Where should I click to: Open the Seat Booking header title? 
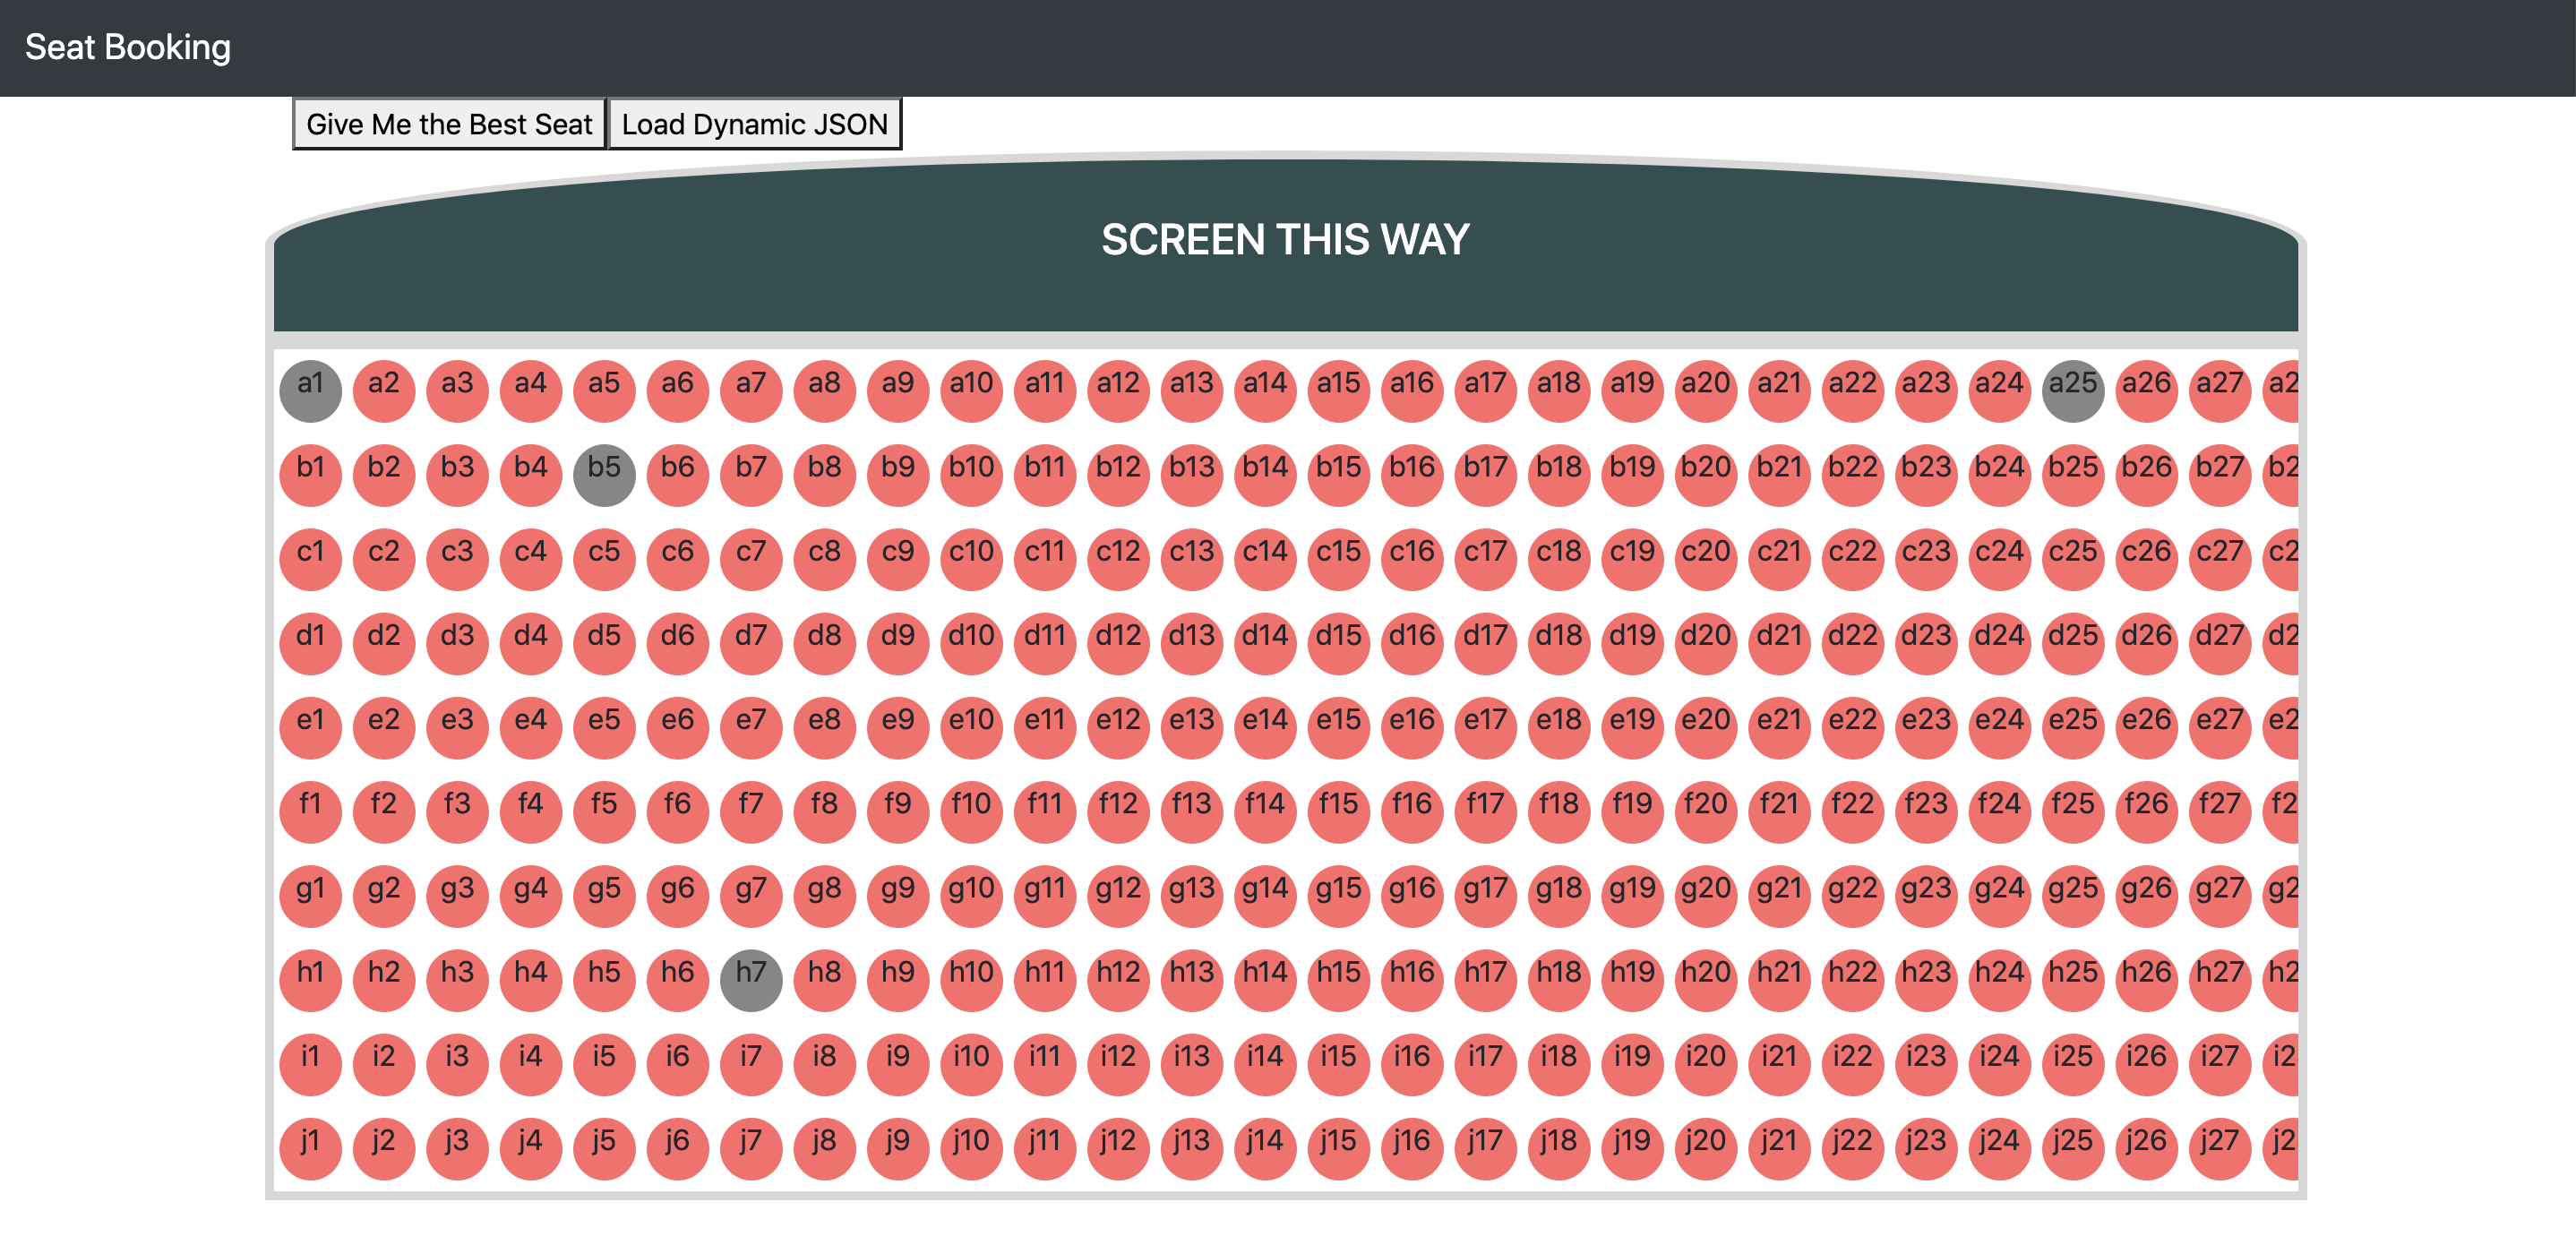coord(128,47)
